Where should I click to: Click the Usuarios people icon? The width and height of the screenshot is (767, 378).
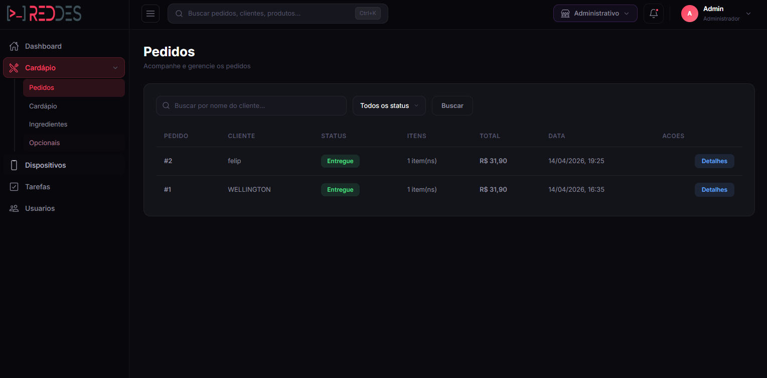click(14, 208)
